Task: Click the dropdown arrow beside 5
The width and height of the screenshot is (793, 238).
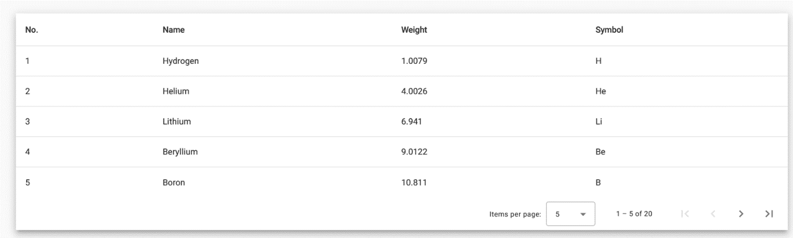Action: [x=583, y=214]
